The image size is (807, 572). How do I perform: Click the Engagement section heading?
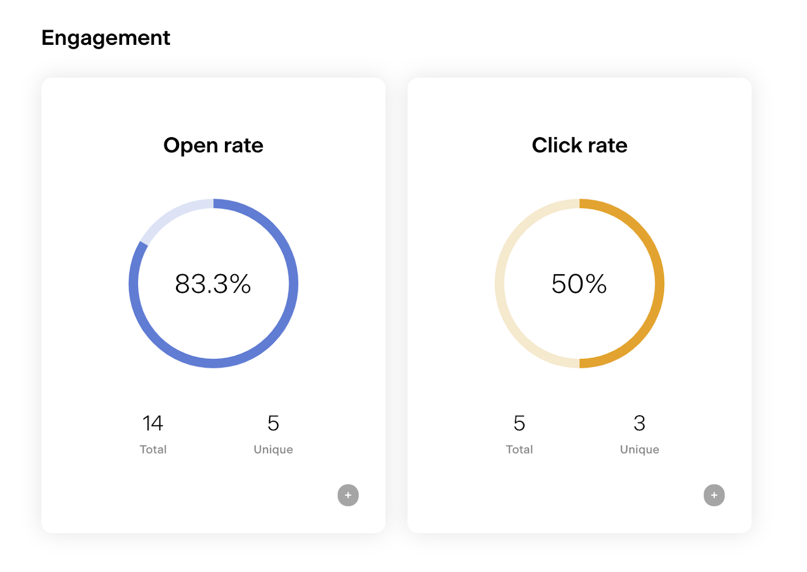pyautogui.click(x=106, y=38)
